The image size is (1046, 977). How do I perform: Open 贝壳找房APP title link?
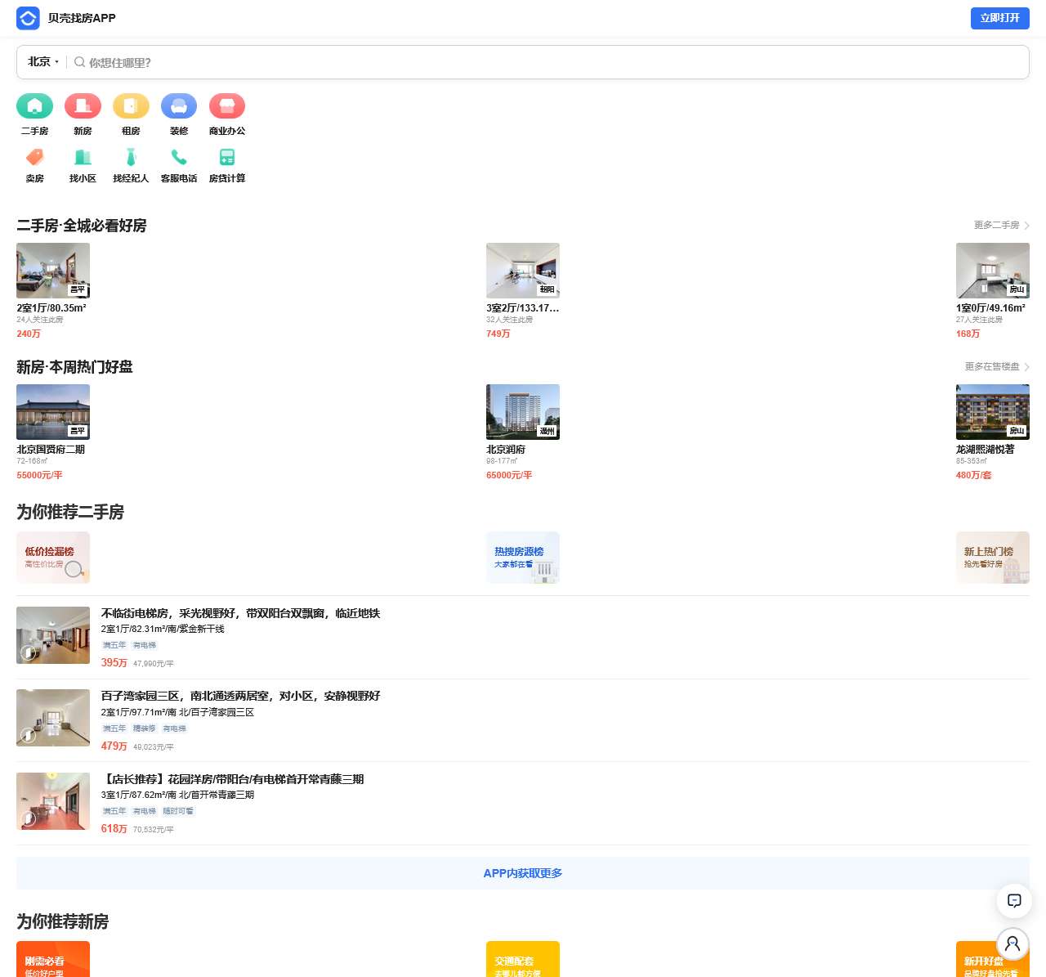82,18
